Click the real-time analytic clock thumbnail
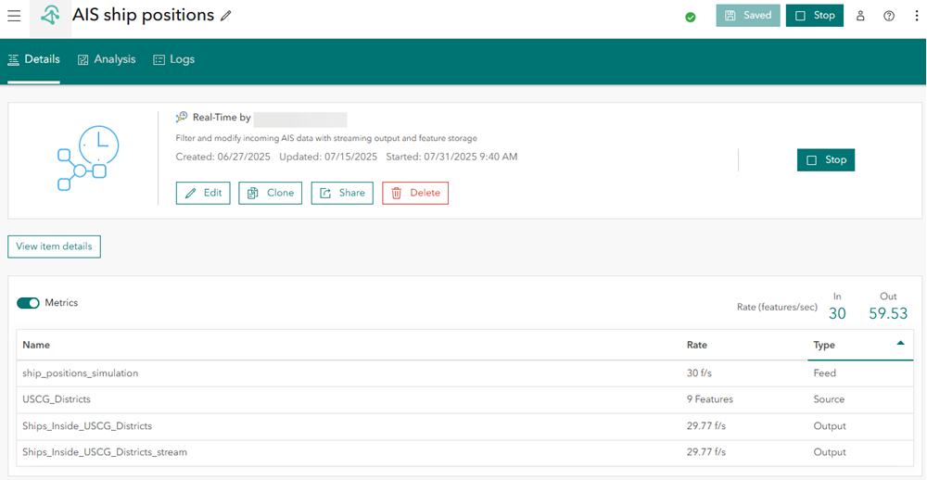The image size is (927, 480). (82, 159)
